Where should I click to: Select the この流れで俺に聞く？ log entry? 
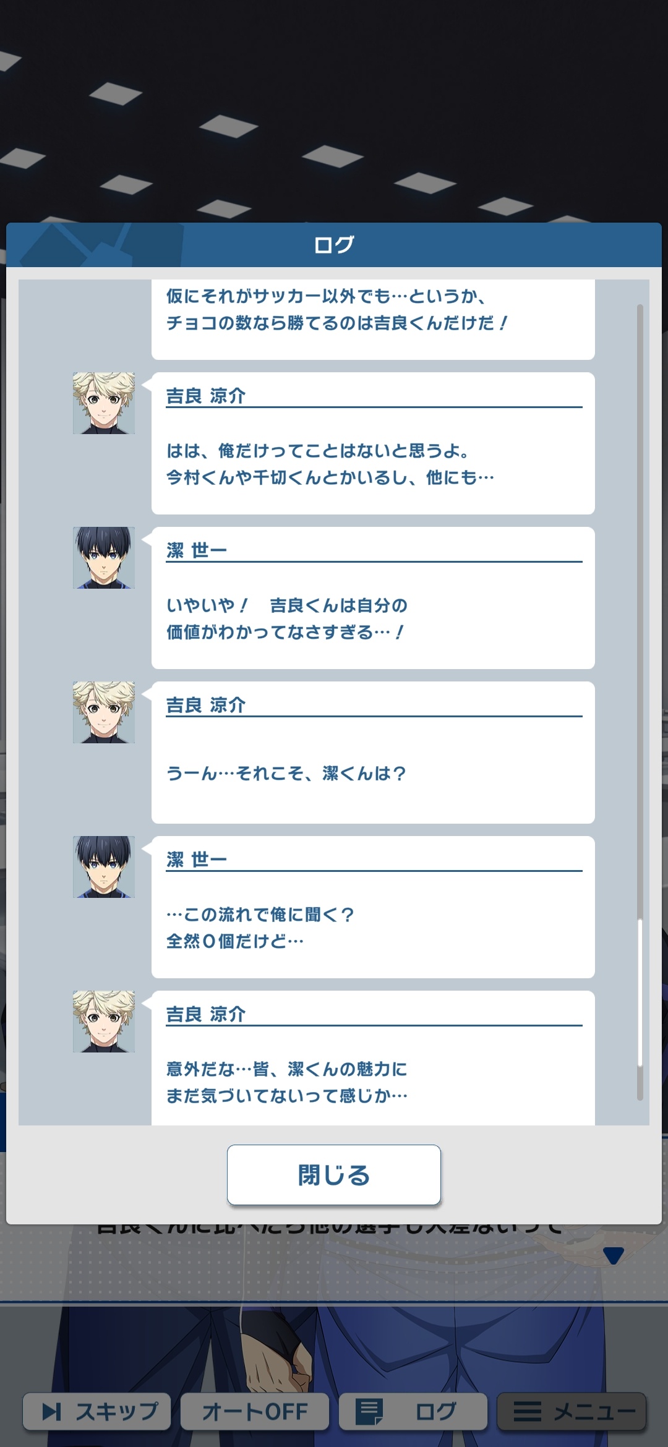point(373,907)
